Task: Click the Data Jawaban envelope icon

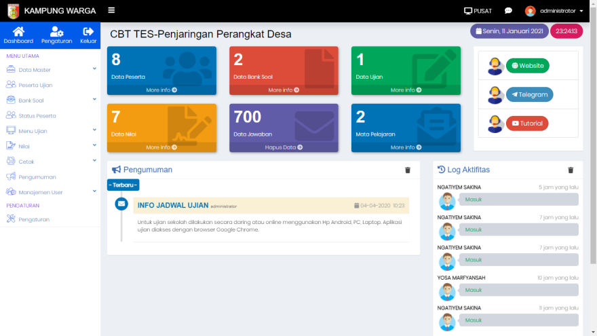Action: pos(314,126)
